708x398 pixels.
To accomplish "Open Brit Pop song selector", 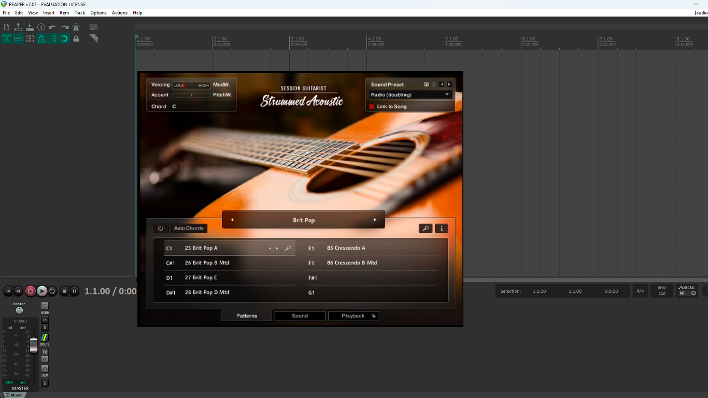I will [x=304, y=220].
